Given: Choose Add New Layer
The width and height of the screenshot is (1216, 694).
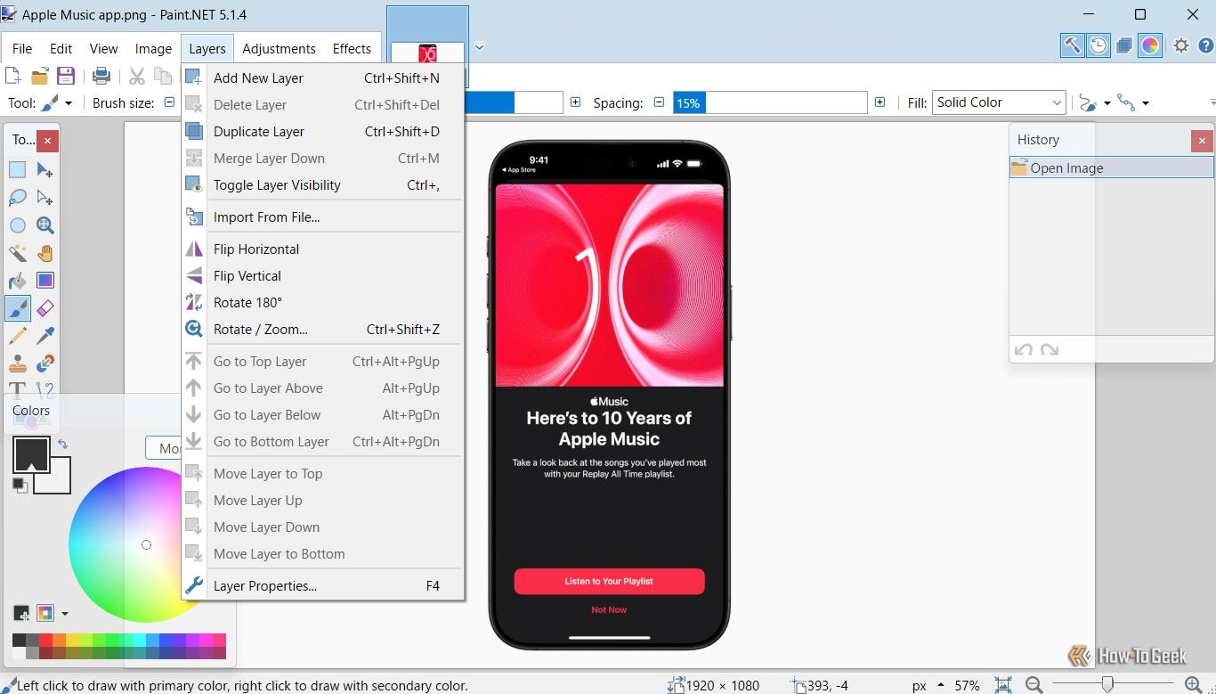Looking at the screenshot, I should tap(322, 78).
